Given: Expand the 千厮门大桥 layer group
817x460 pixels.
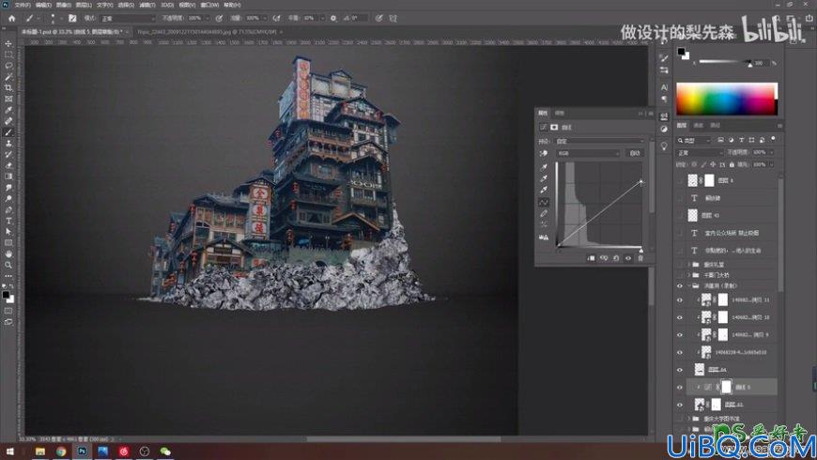Looking at the screenshot, I should point(689,275).
